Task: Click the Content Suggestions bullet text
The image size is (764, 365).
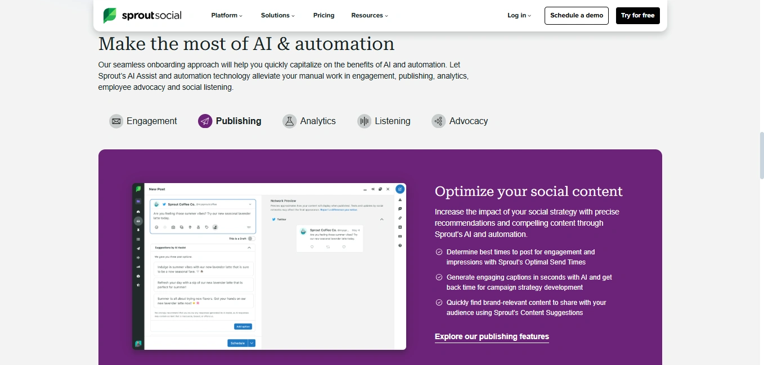Action: (527, 308)
